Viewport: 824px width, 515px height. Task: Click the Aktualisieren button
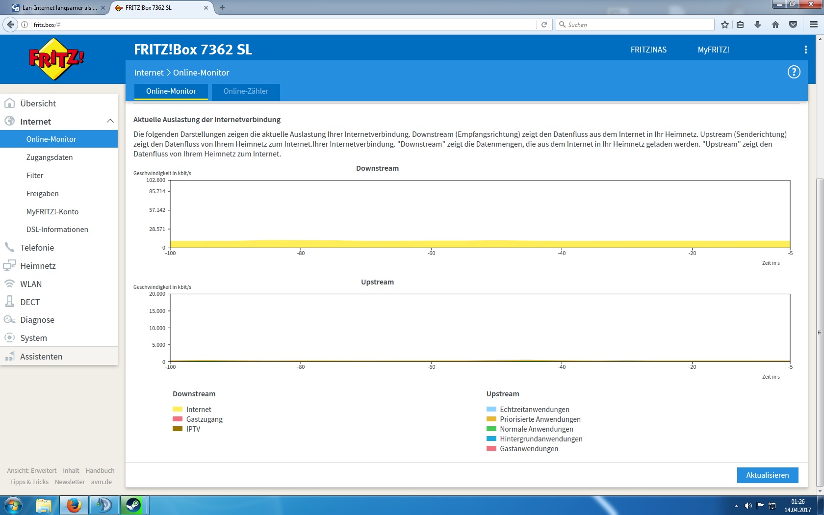click(768, 475)
